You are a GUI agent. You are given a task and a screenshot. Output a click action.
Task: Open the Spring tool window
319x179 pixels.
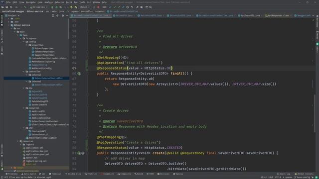(178, 174)
